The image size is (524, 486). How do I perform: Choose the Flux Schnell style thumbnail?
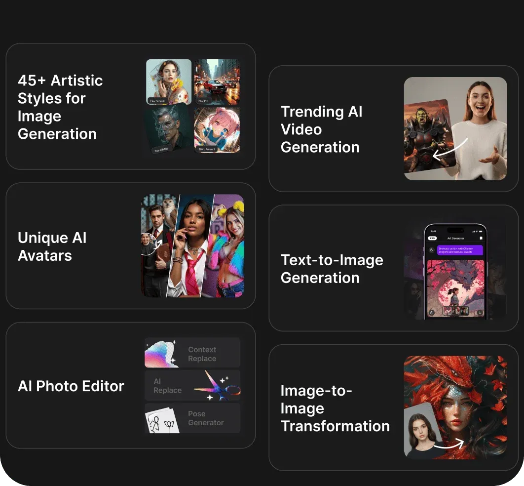169,81
